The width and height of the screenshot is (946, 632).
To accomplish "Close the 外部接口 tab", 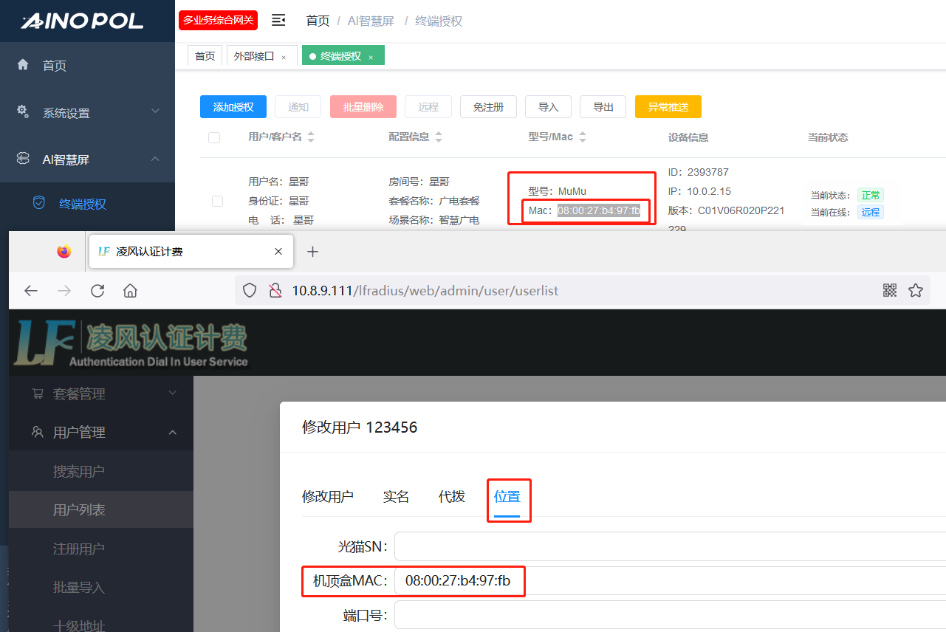I will (x=284, y=58).
